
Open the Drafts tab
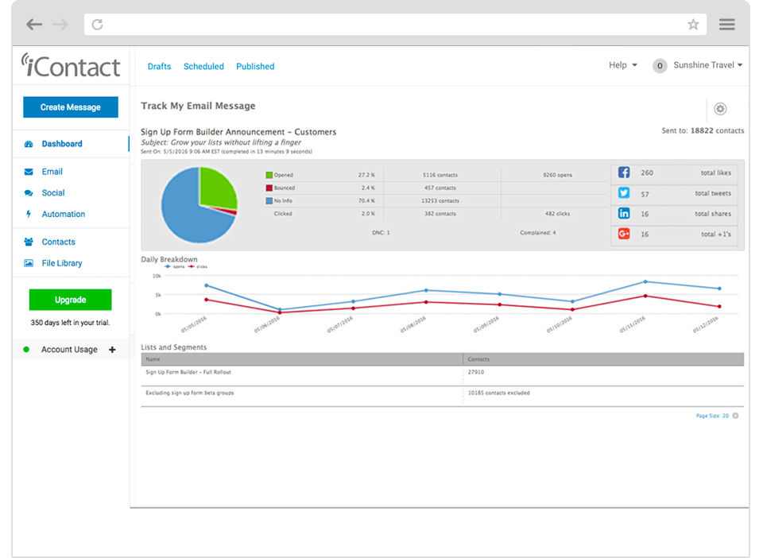pos(159,67)
